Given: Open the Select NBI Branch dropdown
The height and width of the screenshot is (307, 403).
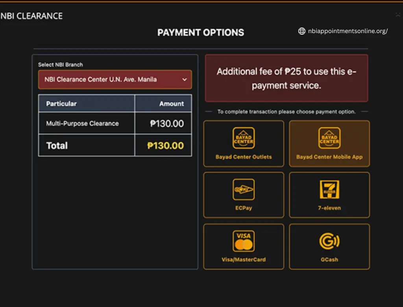Looking at the screenshot, I should 115,79.
